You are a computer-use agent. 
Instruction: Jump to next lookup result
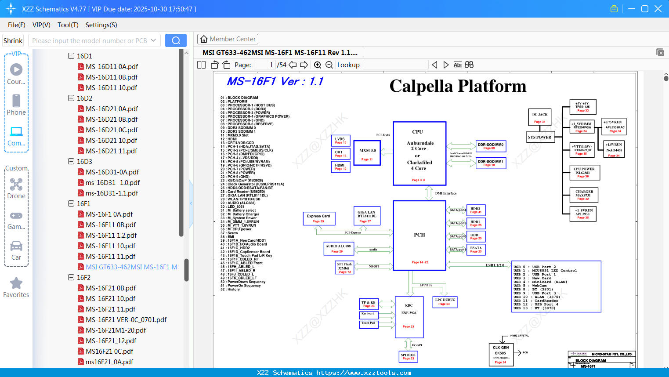pyautogui.click(x=446, y=65)
